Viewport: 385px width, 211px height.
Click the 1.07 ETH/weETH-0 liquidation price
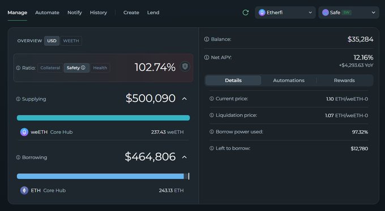click(x=346, y=115)
